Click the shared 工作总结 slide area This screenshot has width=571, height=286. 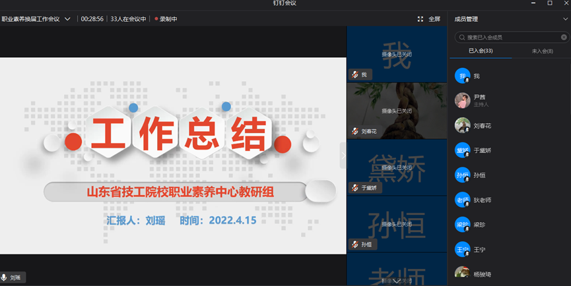[173, 156]
